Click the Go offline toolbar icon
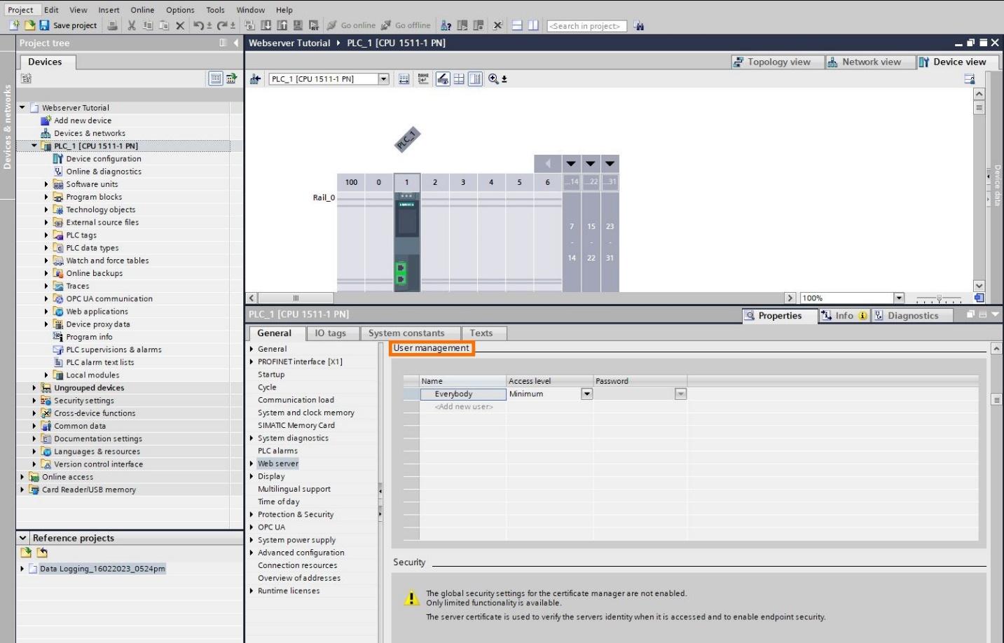Viewport: 1004px width, 643px height. point(385,26)
